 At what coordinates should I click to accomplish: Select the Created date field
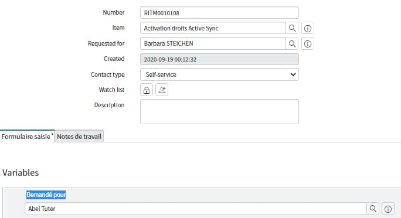[219, 59]
